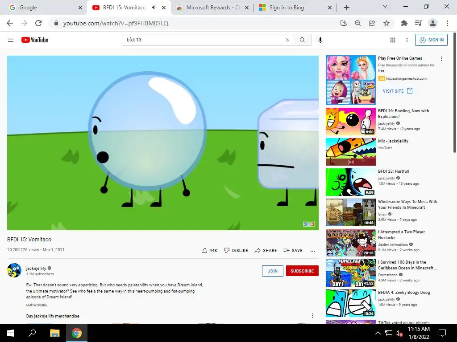Viewport: 457px width, 342px height.
Task: Open I Survived 100 Days Caribbean video
Action: point(407,265)
